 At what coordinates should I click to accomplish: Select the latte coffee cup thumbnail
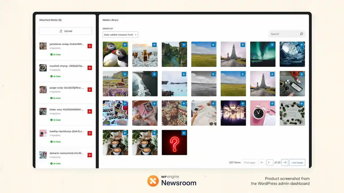pyautogui.click(x=115, y=142)
